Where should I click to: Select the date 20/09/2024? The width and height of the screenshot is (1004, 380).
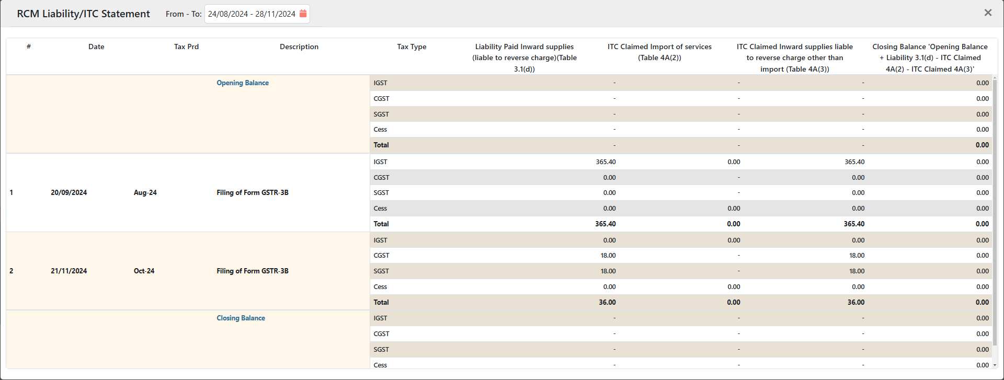[69, 192]
